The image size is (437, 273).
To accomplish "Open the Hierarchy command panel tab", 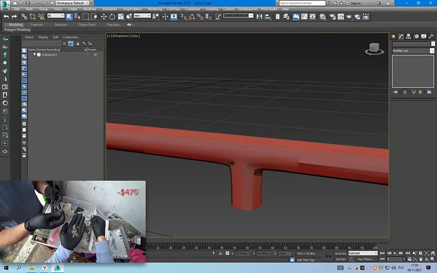I will click(408, 36).
